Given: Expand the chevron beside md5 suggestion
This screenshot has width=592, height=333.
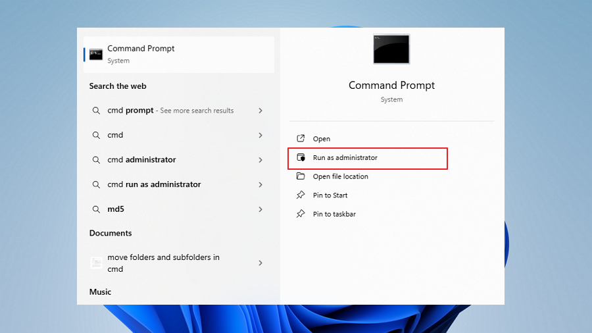Looking at the screenshot, I should (260, 209).
